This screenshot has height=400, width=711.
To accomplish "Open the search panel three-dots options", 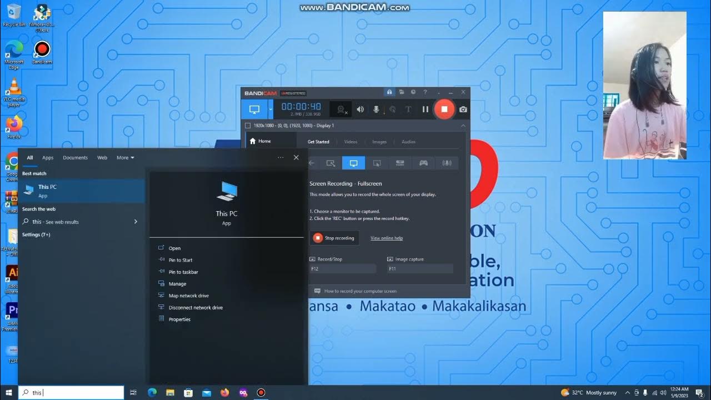I will point(281,158).
